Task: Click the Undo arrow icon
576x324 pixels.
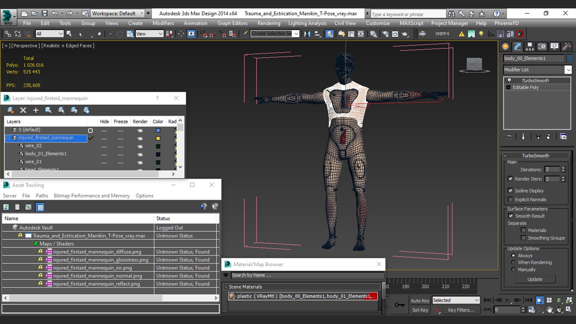Action: click(x=55, y=13)
